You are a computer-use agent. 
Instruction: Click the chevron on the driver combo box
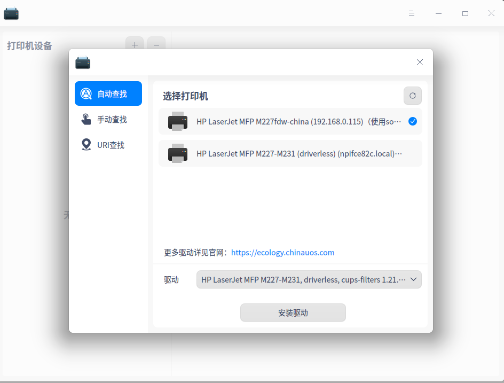coord(413,279)
